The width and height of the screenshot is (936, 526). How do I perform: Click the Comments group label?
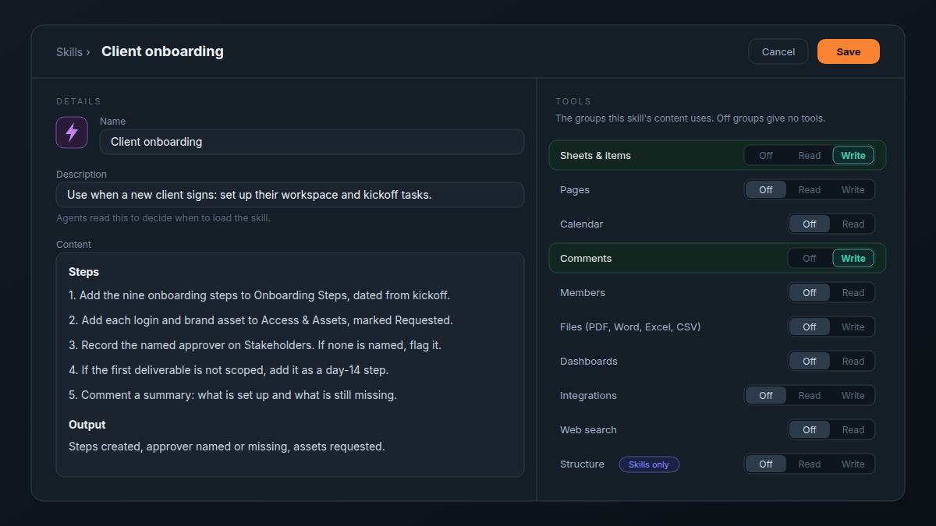tap(586, 258)
